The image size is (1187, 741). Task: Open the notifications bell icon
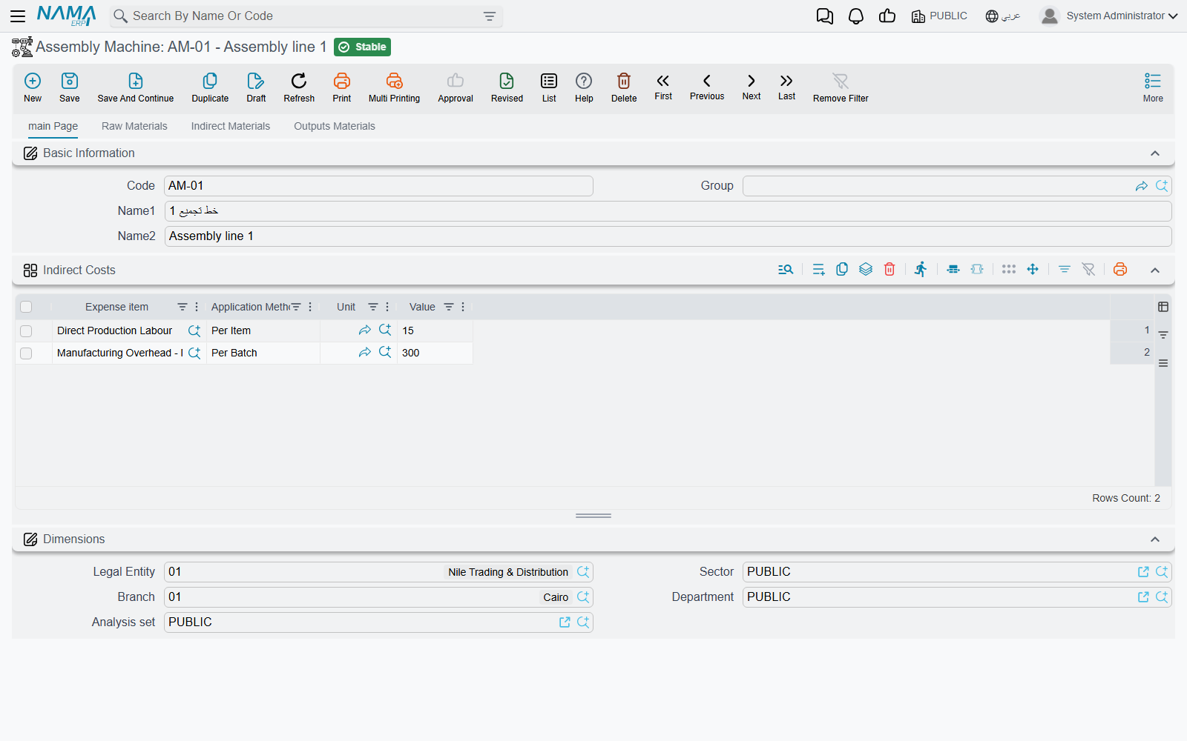click(x=856, y=16)
